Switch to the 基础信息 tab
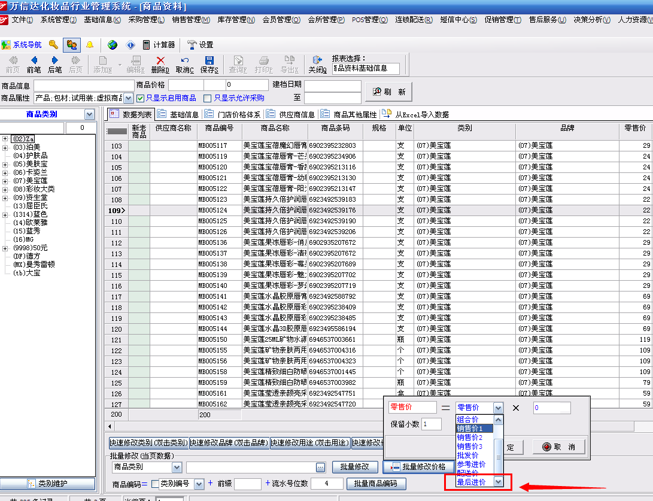Viewport: 653px width, 501px height. 179,114
